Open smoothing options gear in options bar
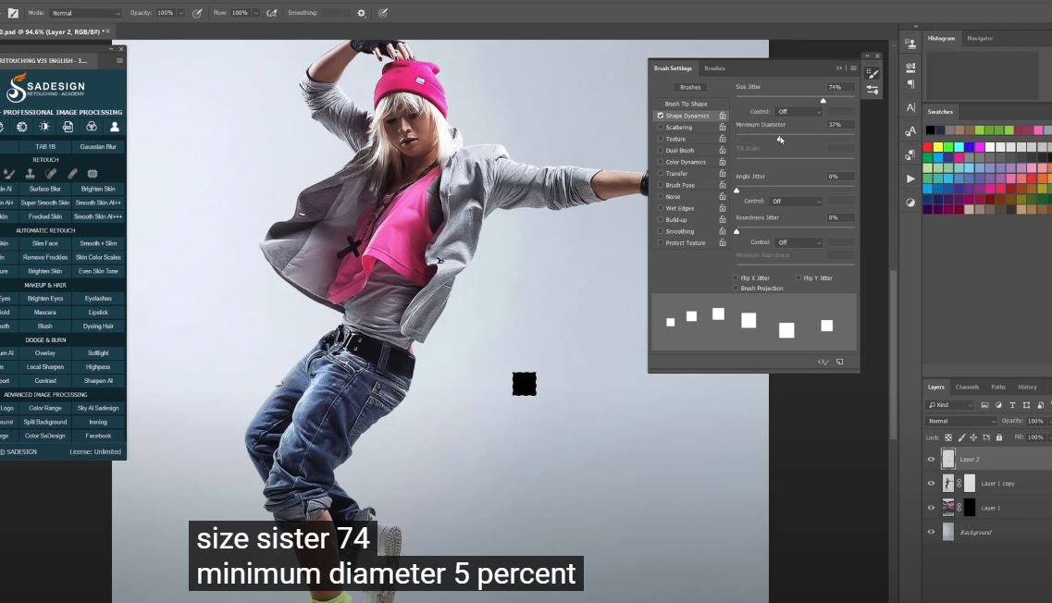The width and height of the screenshot is (1052, 603). click(361, 13)
